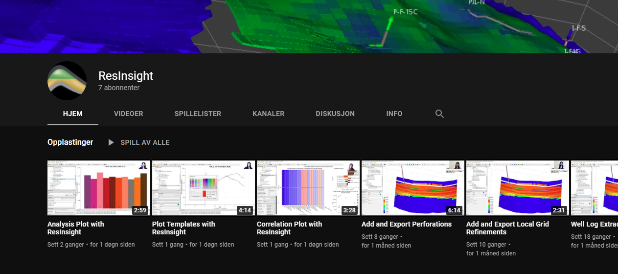Open the Opplastinger section heading
The image size is (618, 274).
tap(70, 142)
